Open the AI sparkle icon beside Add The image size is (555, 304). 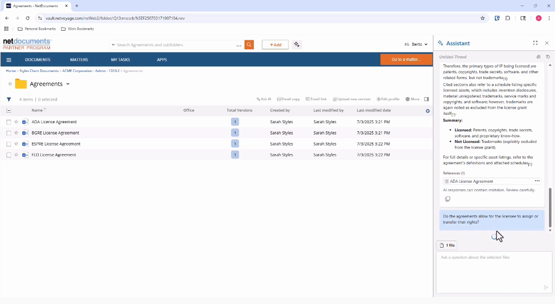[297, 44]
